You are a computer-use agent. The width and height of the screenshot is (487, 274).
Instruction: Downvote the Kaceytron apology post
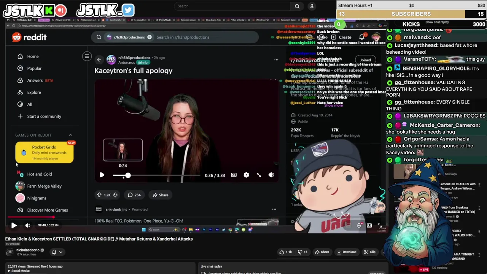pos(115,195)
